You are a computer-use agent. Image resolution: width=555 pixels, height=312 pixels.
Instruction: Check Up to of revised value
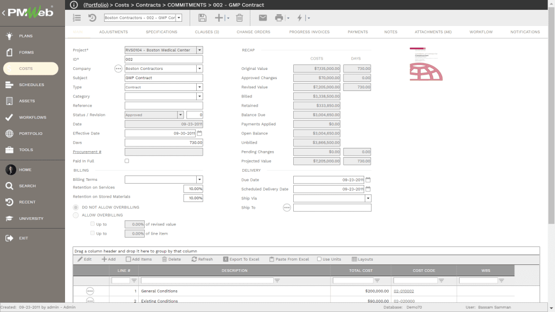93,224
